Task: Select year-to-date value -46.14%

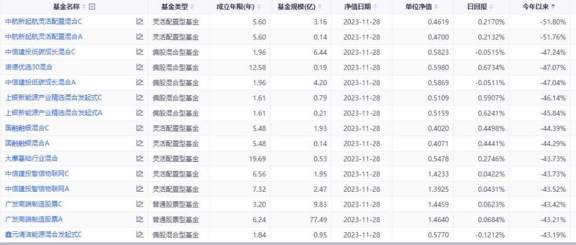Action: tap(553, 97)
